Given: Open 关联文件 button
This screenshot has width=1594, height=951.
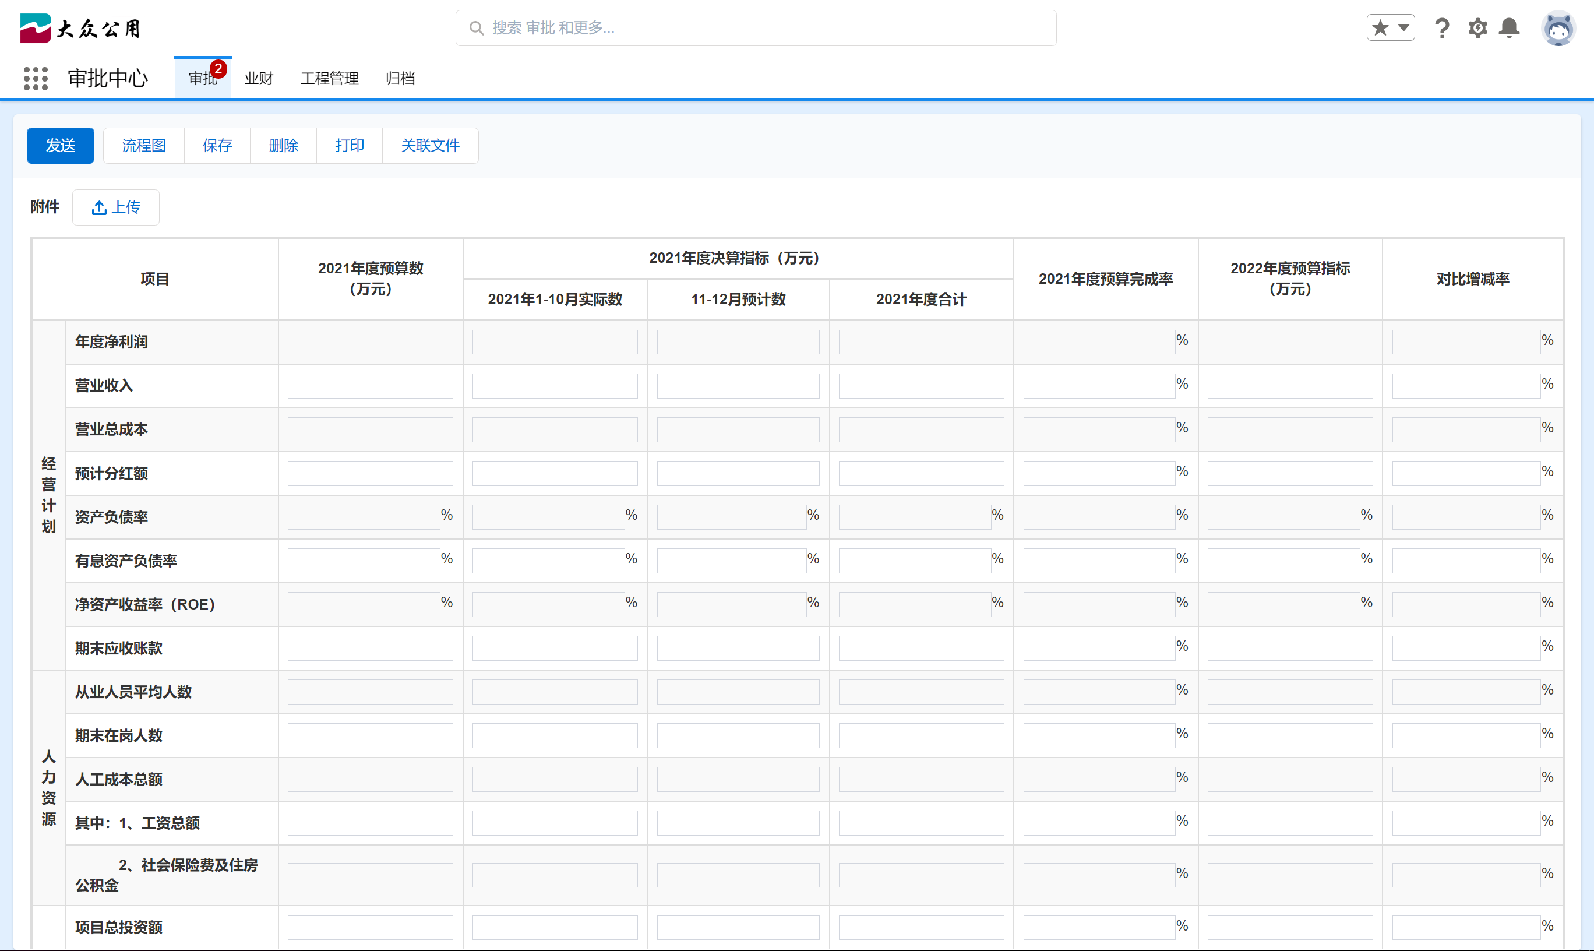Looking at the screenshot, I should coord(431,146).
